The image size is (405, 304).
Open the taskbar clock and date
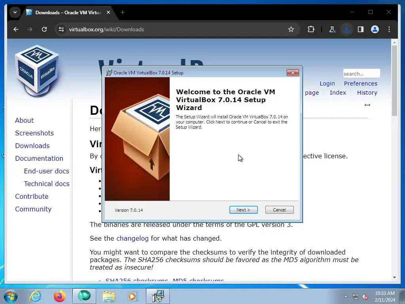click(385, 296)
